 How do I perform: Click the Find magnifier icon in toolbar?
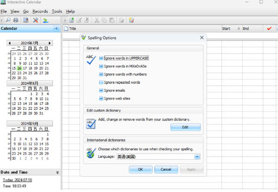(x=8, y=20)
